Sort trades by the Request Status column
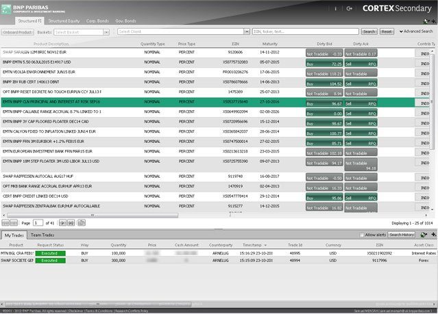The width and height of the screenshot is (438, 314). click(x=51, y=245)
